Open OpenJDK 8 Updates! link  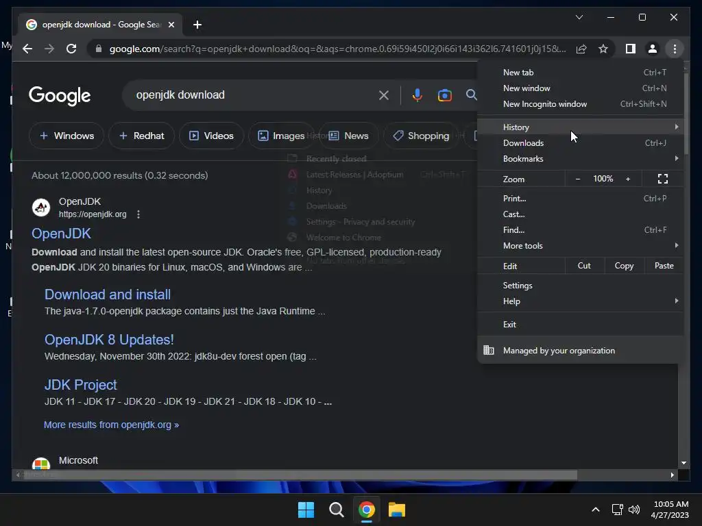point(109,340)
